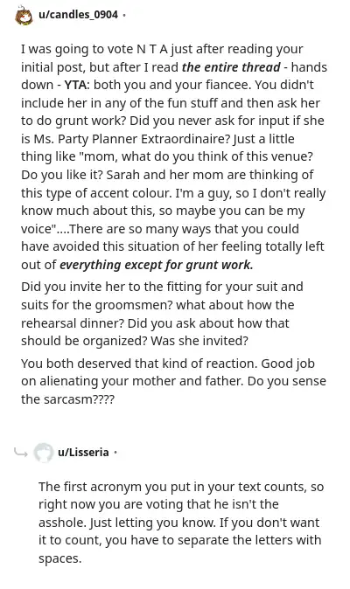
Task: Click the paragraph about the suit fitting
Action: coord(162,314)
